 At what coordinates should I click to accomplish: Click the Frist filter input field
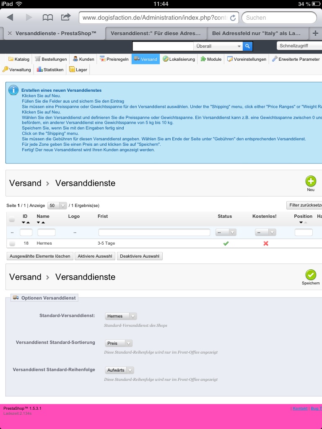pos(154,233)
